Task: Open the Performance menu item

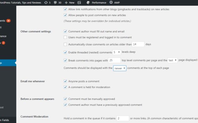Action: pyautogui.click(x=99, y=3)
